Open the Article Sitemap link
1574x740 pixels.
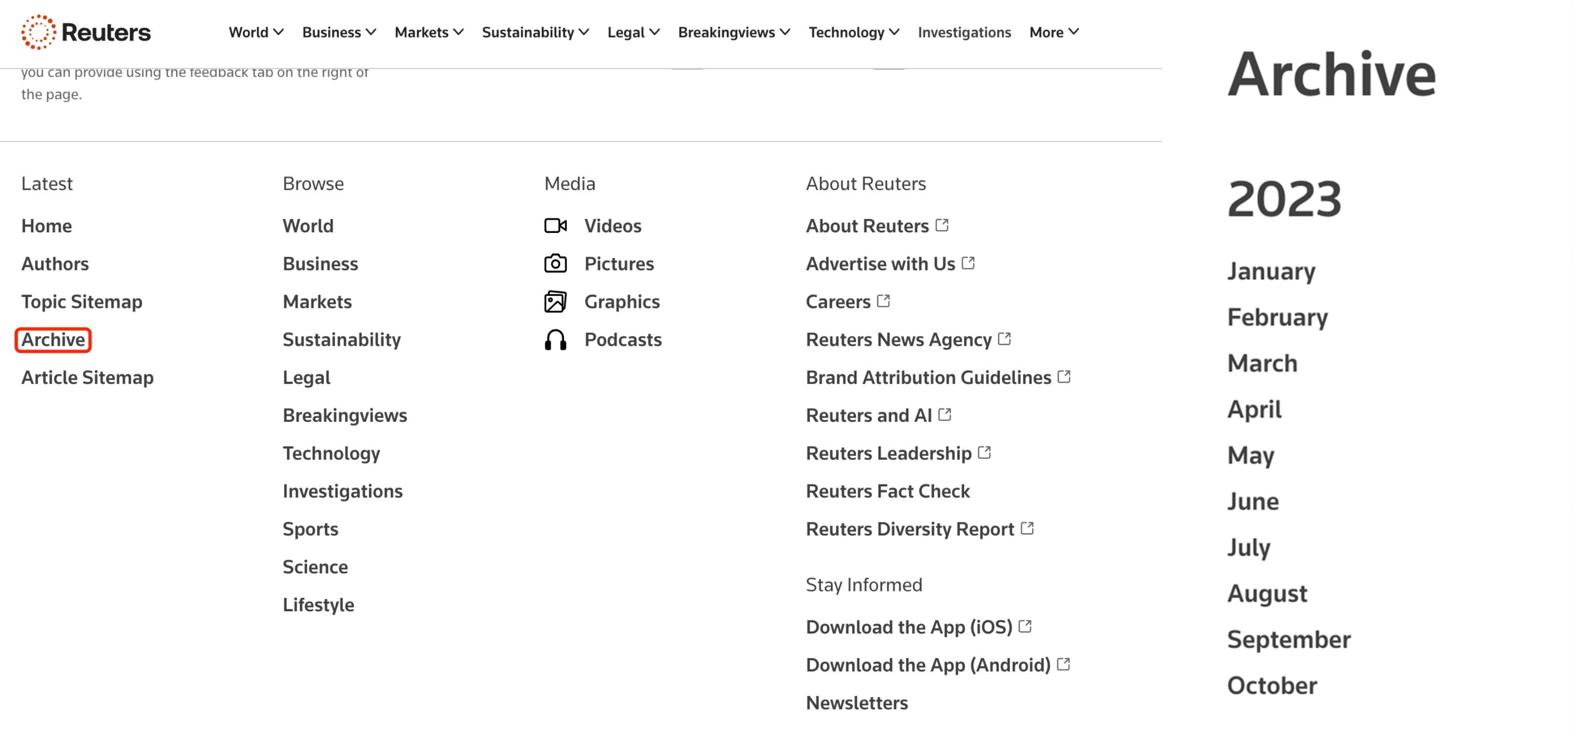87,377
